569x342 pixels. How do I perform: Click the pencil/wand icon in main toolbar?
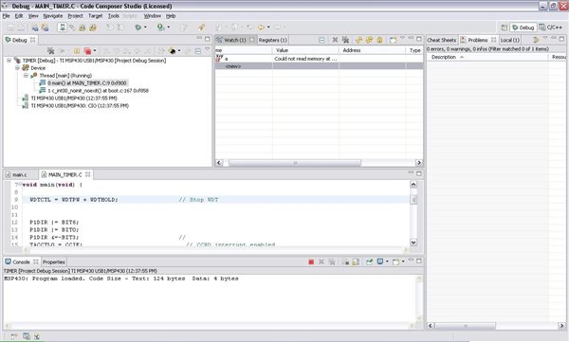coord(201,27)
